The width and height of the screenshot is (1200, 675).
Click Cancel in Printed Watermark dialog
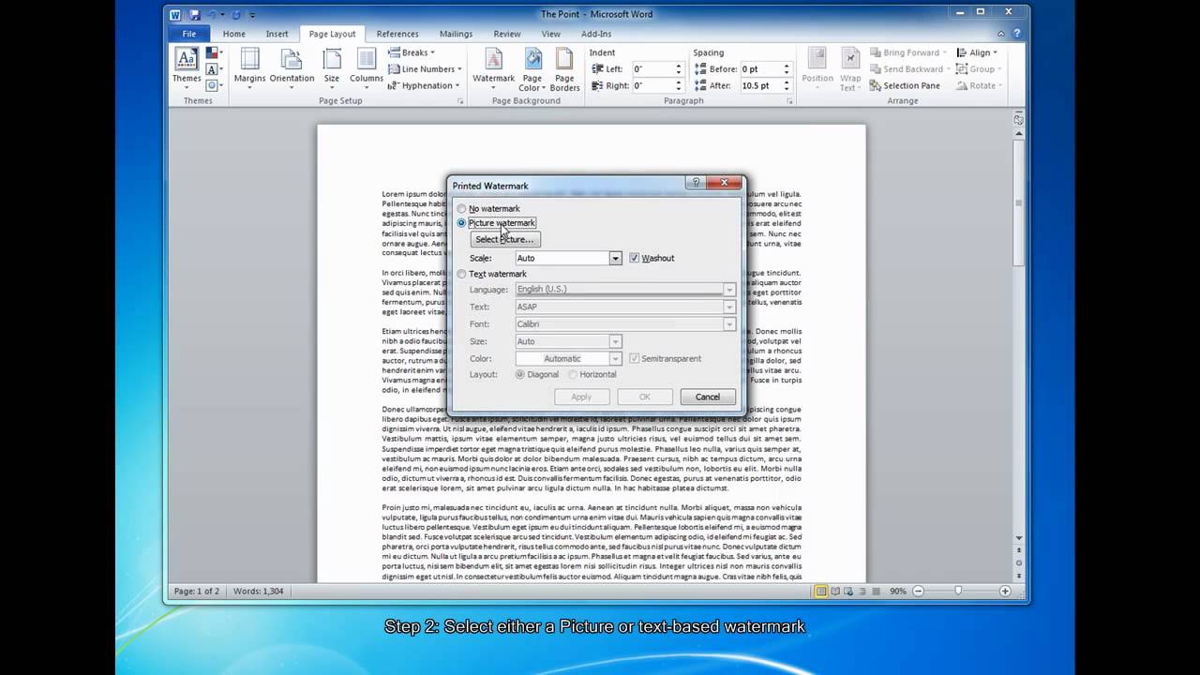[708, 397]
